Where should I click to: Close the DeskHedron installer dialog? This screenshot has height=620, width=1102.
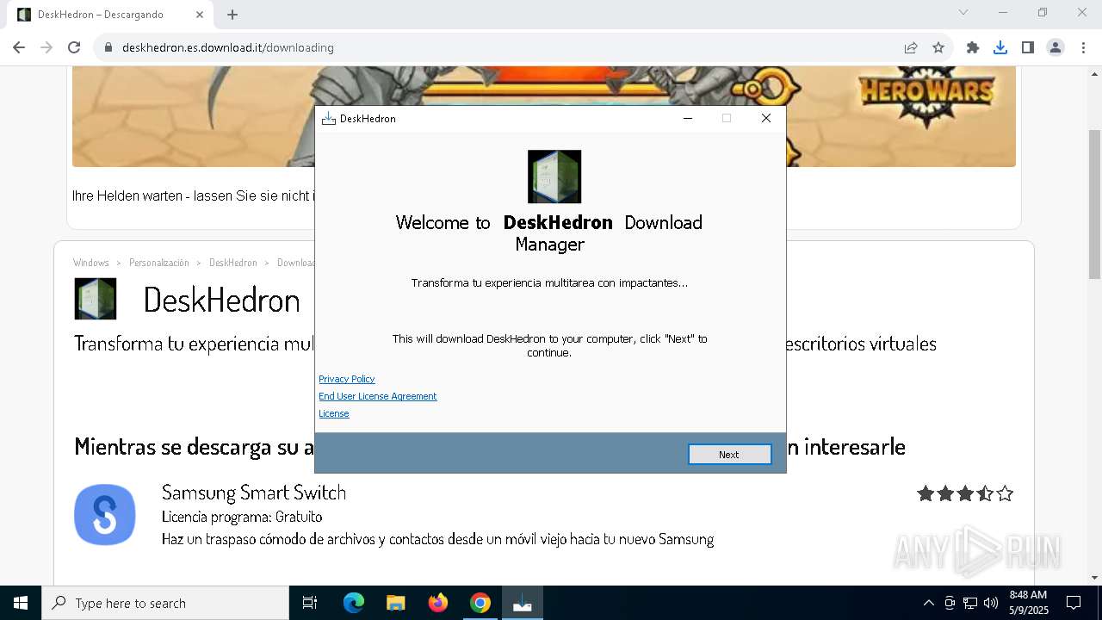point(765,118)
